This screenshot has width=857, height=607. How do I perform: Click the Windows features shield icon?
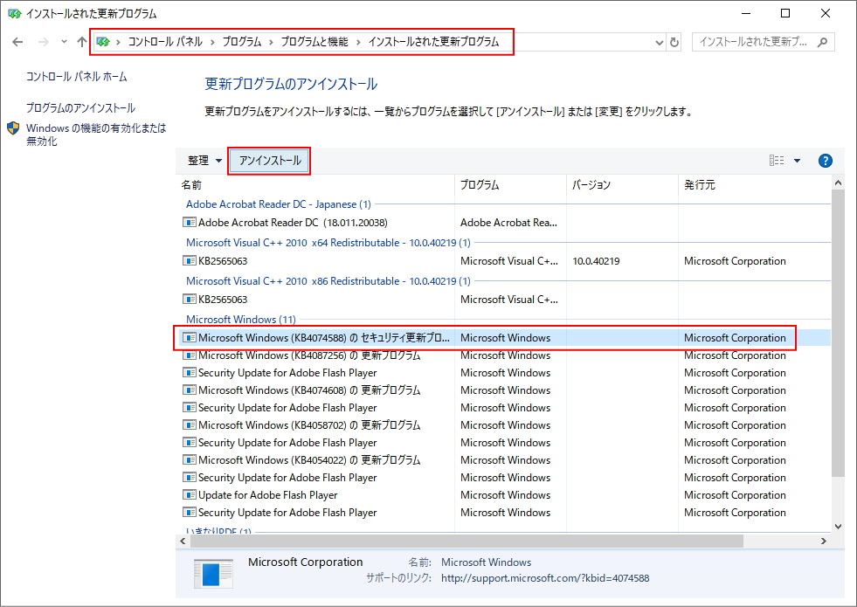(x=14, y=128)
